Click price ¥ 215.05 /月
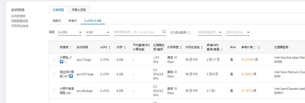Screen dimensions: 305x103 (x=250, y=60)
